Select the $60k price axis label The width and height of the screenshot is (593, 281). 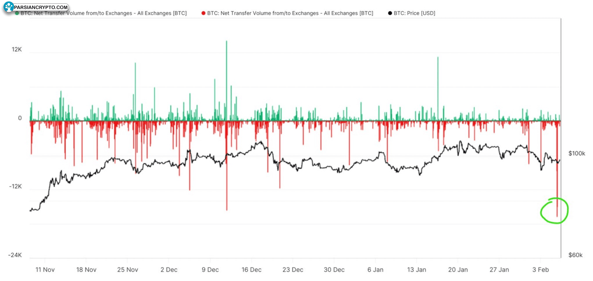tap(576, 255)
